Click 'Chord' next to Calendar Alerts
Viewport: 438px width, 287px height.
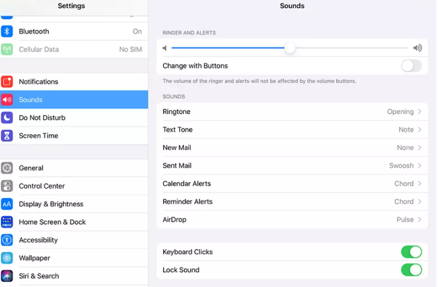coord(404,184)
